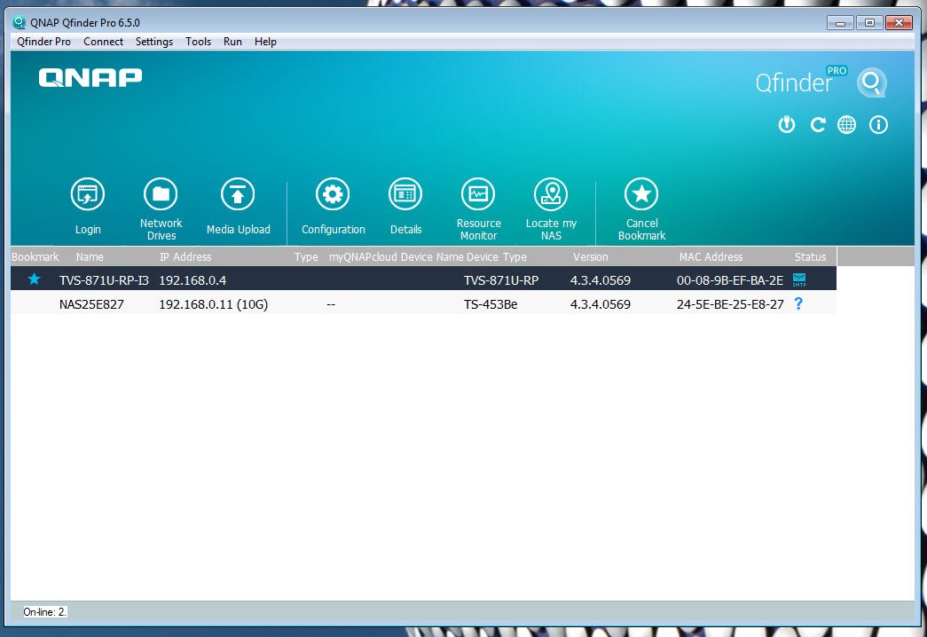Open the Help menu
Viewport: 927px width, 637px height.
tap(265, 42)
